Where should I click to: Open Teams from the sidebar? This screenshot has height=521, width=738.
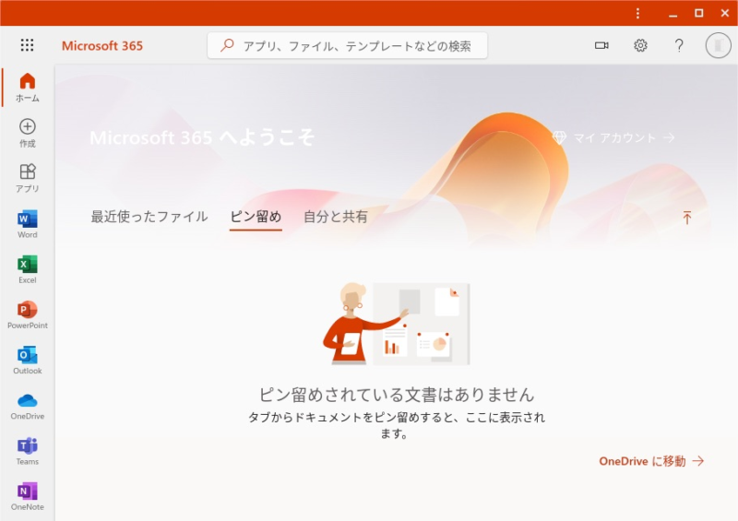(x=28, y=451)
